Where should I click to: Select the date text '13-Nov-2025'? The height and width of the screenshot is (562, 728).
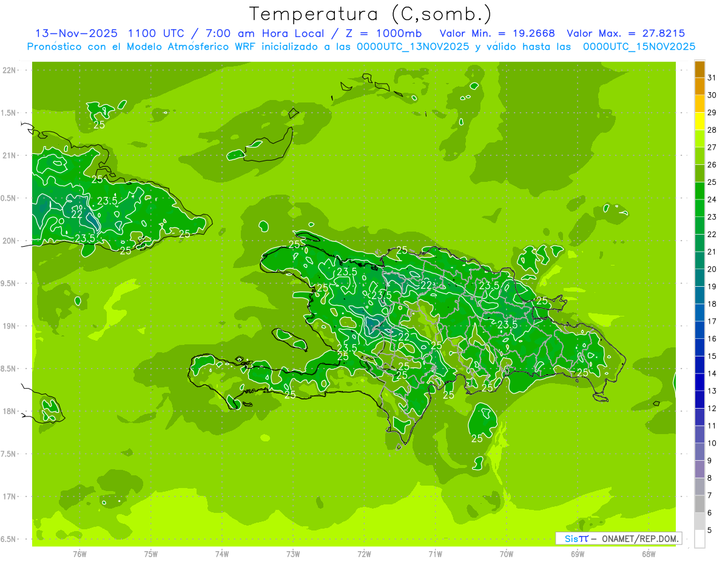[76, 33]
